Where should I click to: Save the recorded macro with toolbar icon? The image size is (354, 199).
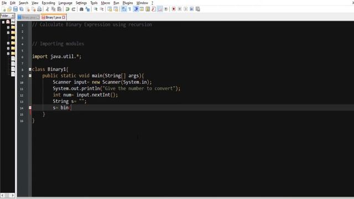click(x=198, y=9)
